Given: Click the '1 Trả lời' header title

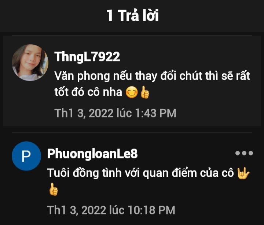Looking at the screenshot, I should [133, 15].
